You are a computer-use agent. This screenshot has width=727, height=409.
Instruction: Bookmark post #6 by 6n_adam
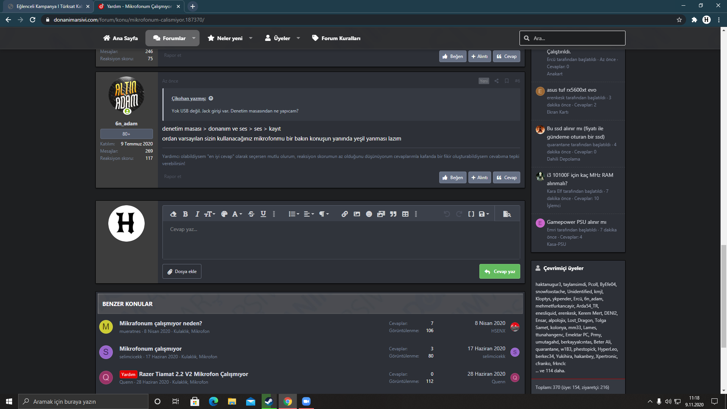tap(507, 81)
